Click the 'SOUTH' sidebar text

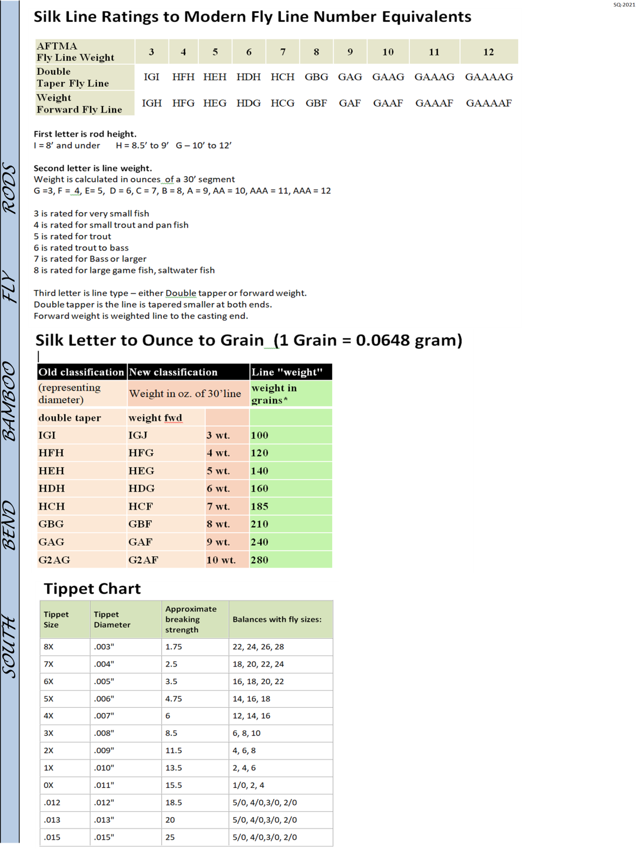coord(9,646)
